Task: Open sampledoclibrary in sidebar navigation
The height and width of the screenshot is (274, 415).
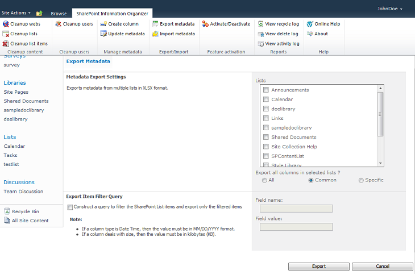Action: click(23, 110)
